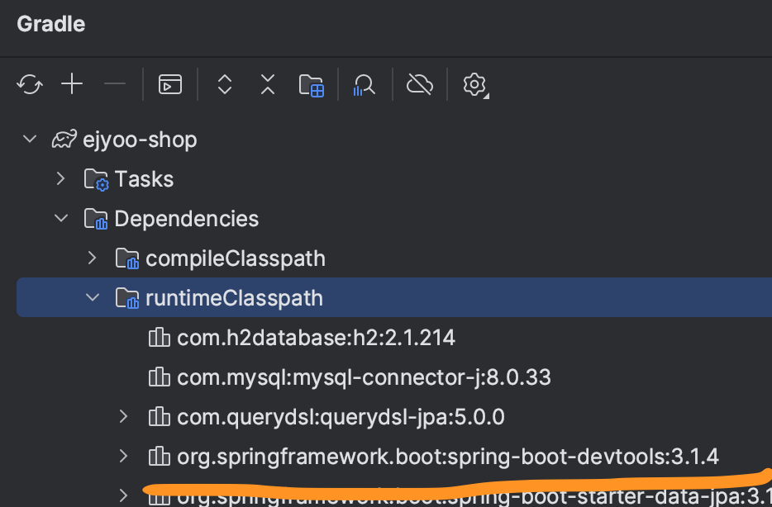Expand com.querydsl:querydsl-jpa:5.0.0 dependency

click(x=124, y=416)
